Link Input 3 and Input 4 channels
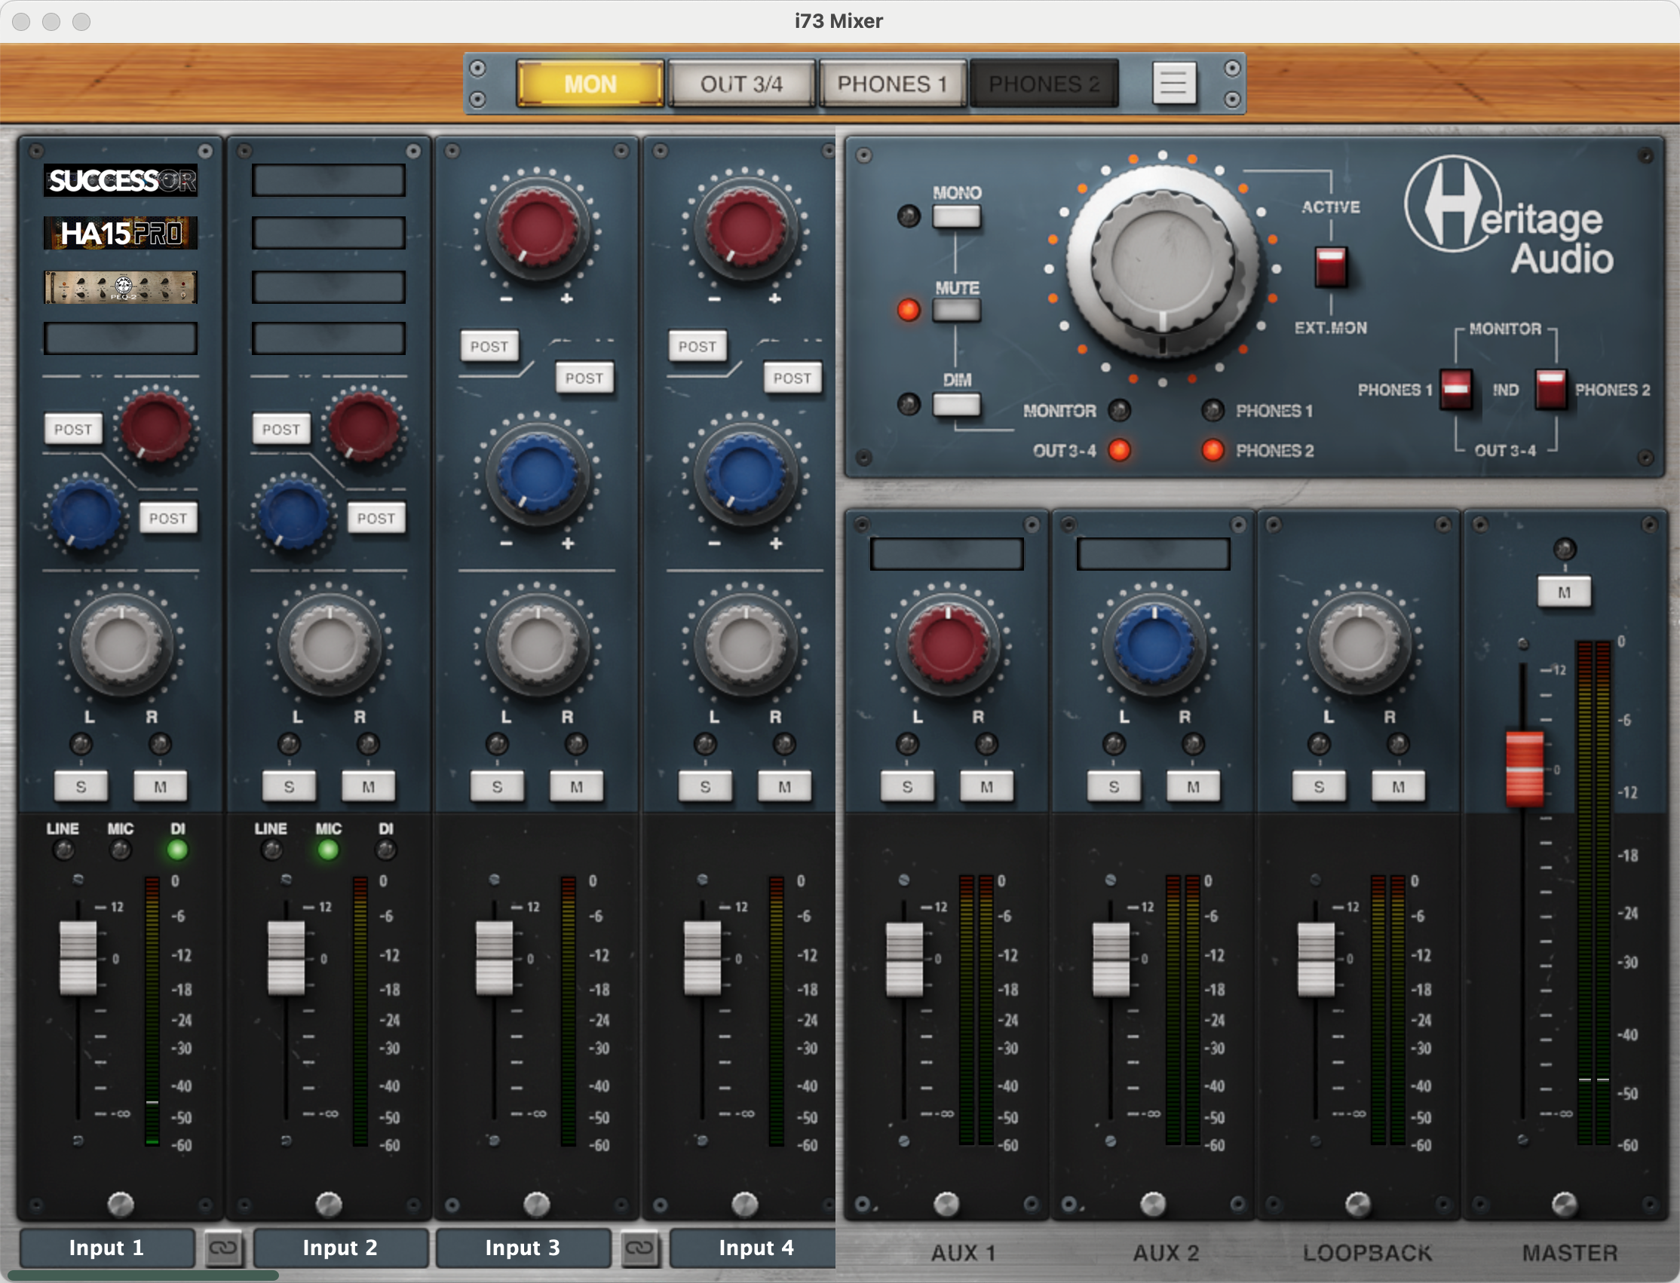The height and width of the screenshot is (1283, 1680). click(639, 1247)
